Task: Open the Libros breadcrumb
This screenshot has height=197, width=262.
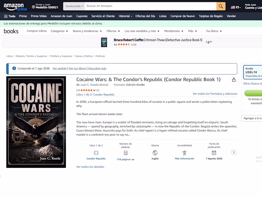Action: [9, 56]
